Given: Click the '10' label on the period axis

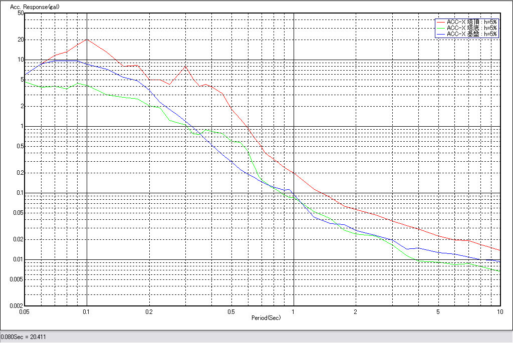Looking at the screenshot, I should 499,311.
